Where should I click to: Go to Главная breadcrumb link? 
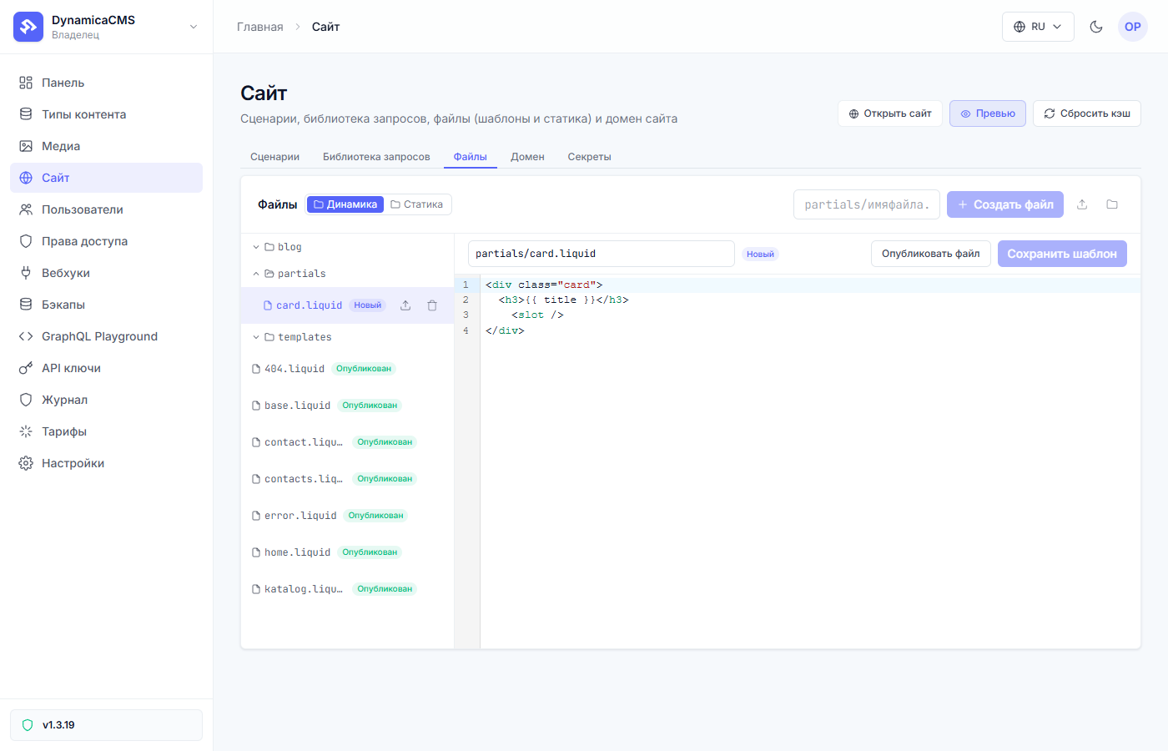click(x=260, y=27)
